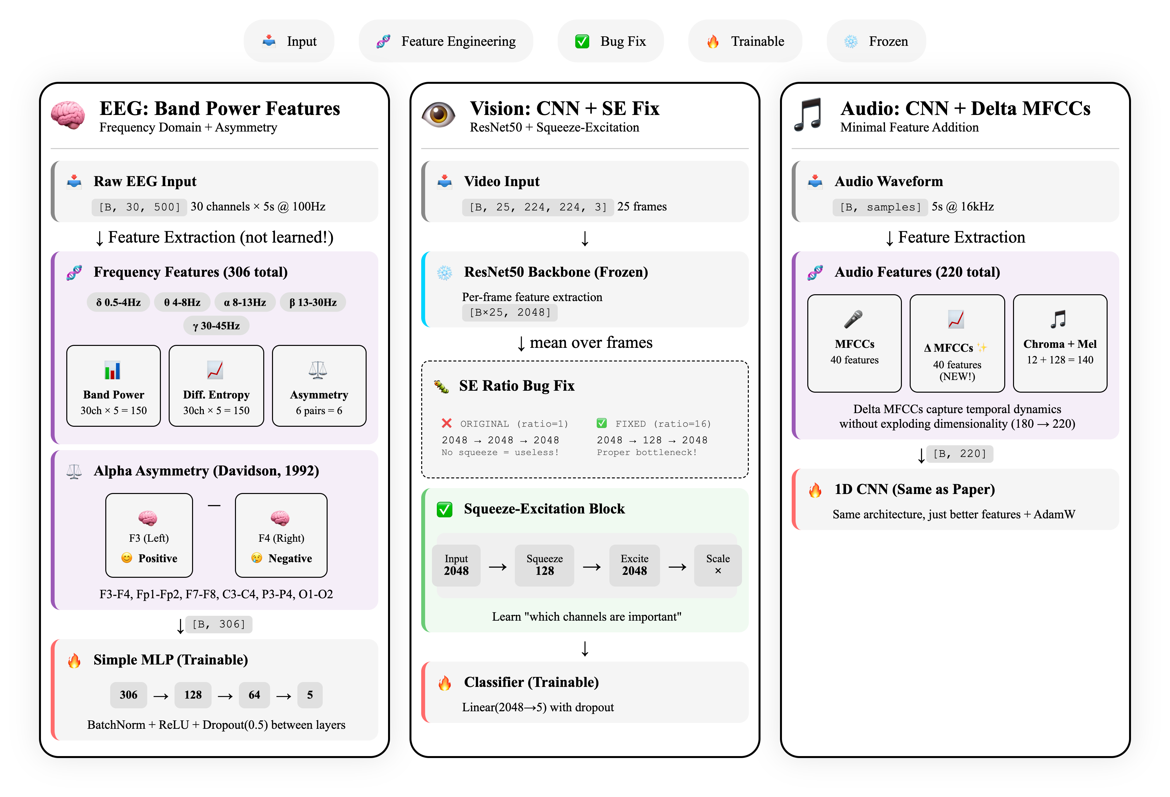Screen dimensions: 1170x797
Task: Click the caterpillar bug icon by SE Ratio
Action: [442, 386]
